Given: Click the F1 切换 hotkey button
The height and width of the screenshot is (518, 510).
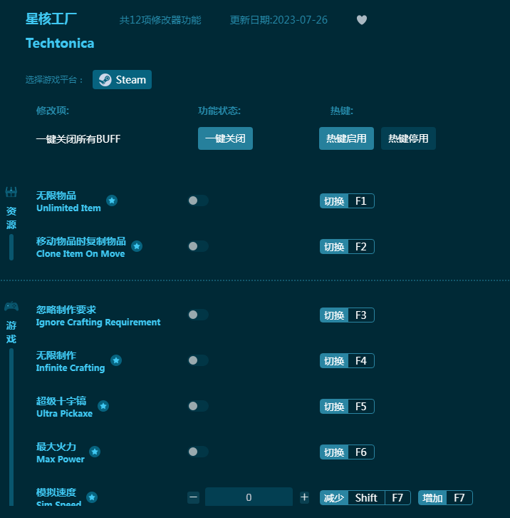Looking at the screenshot, I should click(x=347, y=201).
